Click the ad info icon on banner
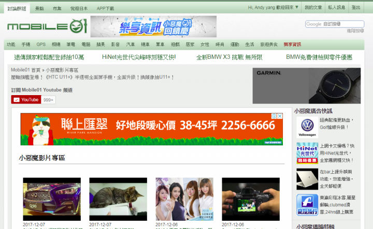 [x=274, y=116]
